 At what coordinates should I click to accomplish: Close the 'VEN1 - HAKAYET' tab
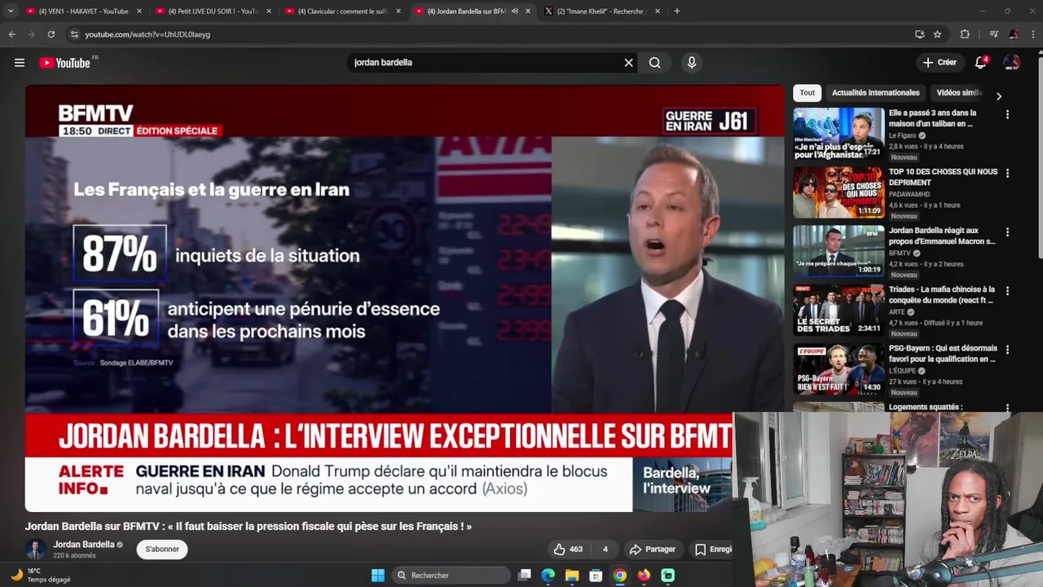click(x=139, y=11)
